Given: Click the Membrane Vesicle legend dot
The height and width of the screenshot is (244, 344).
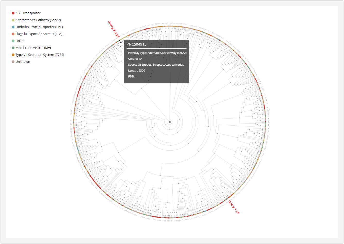Looking at the screenshot, I should [13, 48].
